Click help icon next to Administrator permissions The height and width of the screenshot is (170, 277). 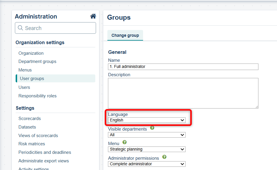tap(164, 157)
